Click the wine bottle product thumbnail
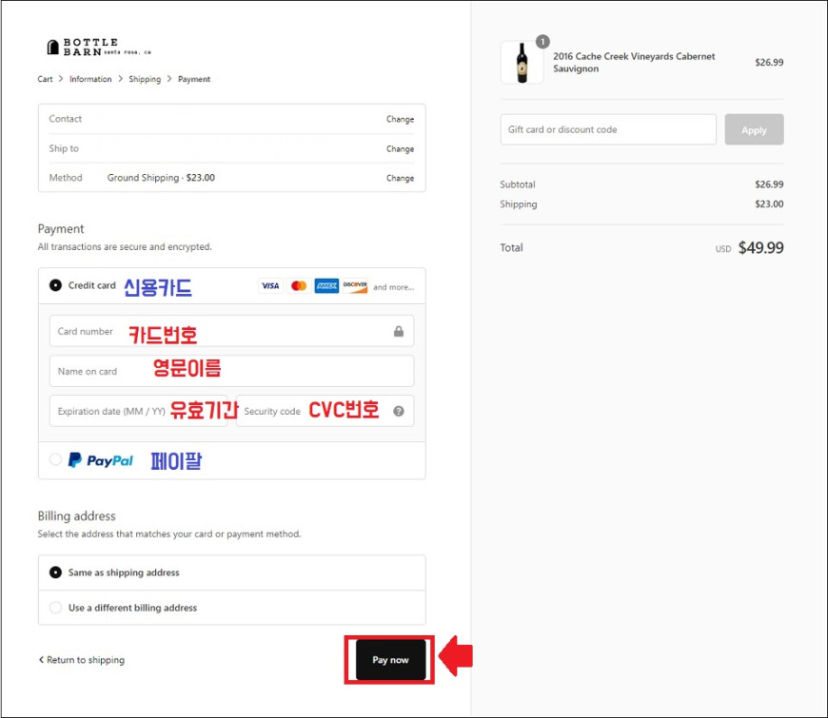This screenshot has width=828, height=718. (522, 62)
